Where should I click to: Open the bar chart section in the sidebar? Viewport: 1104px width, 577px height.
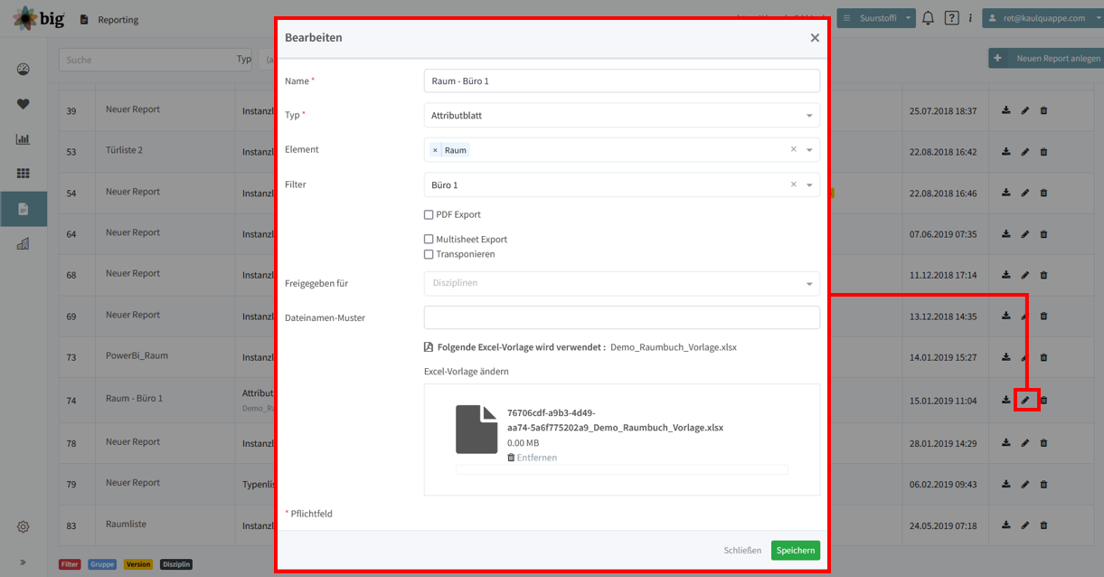(24, 139)
